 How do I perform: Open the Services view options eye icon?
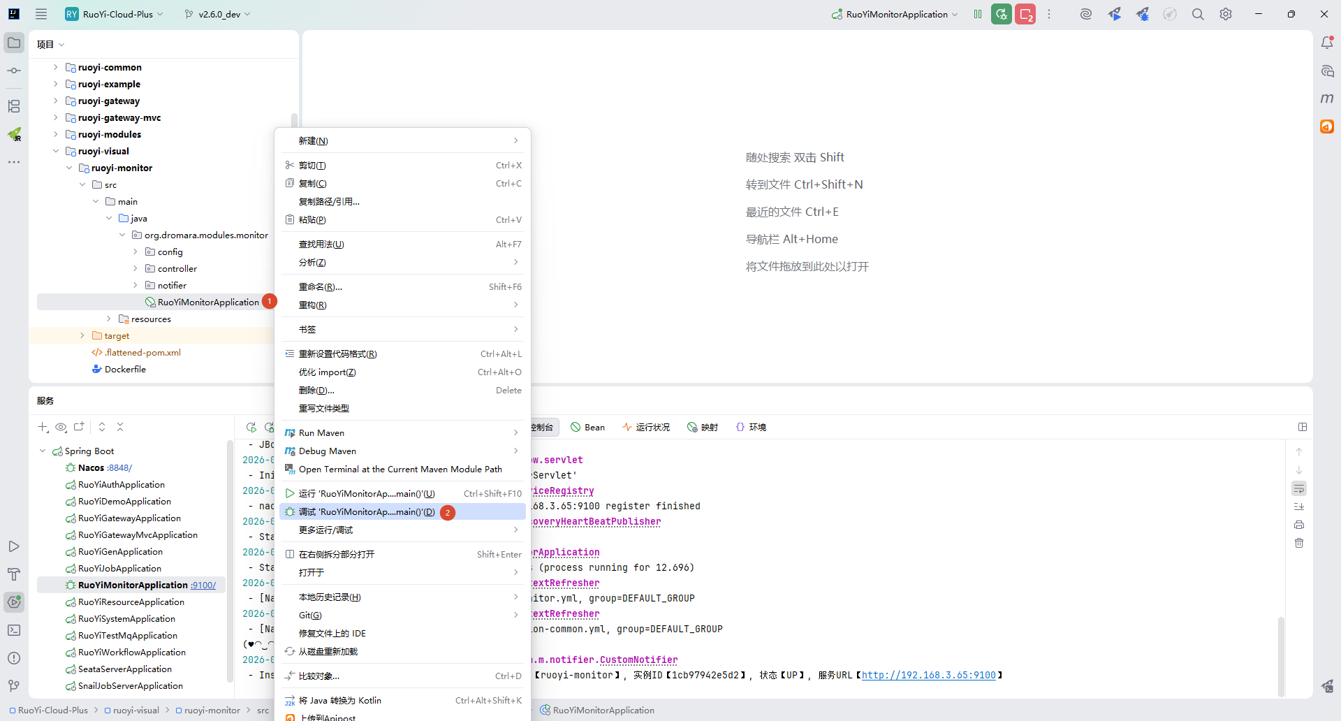(61, 427)
